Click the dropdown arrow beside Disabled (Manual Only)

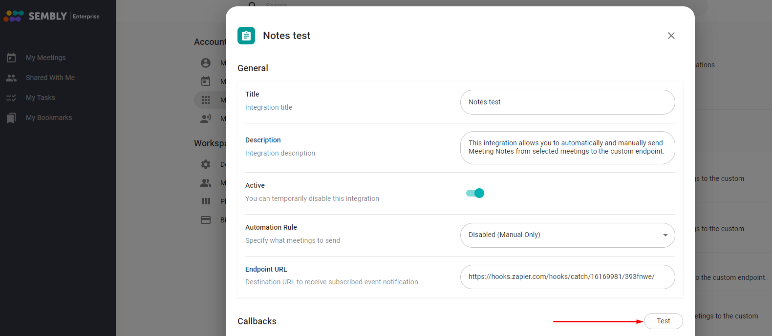click(x=665, y=235)
